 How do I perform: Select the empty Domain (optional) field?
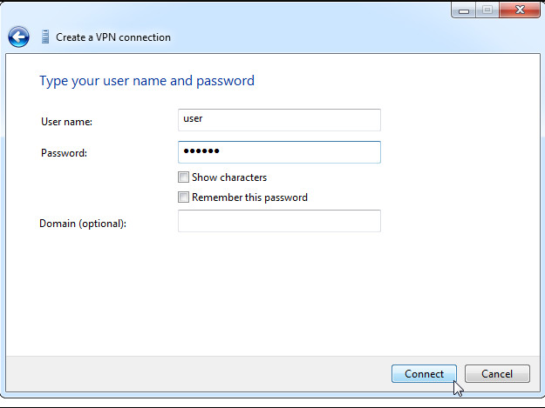pos(279,221)
